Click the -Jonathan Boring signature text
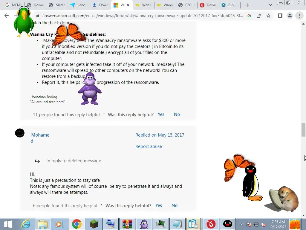The height and width of the screenshot is (230, 306). pyautogui.click(x=44, y=97)
